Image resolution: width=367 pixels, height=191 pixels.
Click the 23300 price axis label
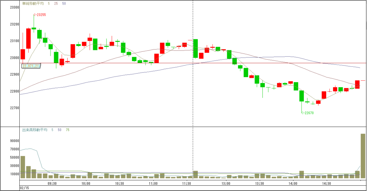pyautogui.click(x=14, y=7)
